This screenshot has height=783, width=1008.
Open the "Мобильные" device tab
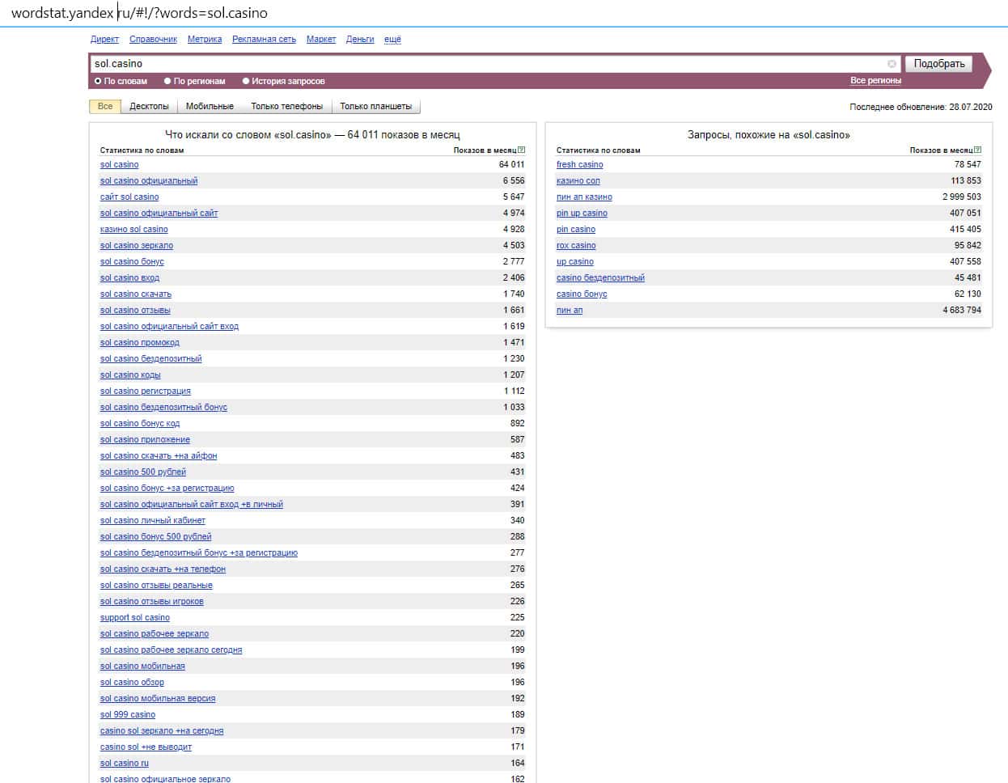tap(210, 106)
